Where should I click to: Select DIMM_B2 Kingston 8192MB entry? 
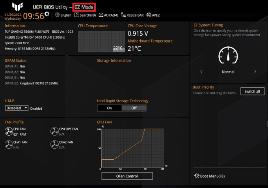tap(32, 83)
